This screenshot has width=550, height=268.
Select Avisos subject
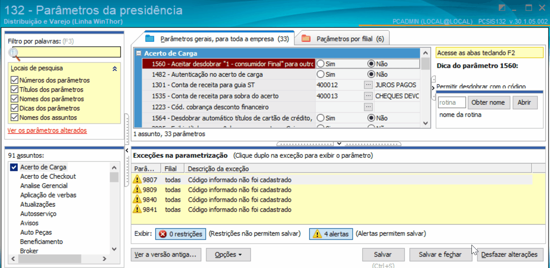tap(29, 223)
